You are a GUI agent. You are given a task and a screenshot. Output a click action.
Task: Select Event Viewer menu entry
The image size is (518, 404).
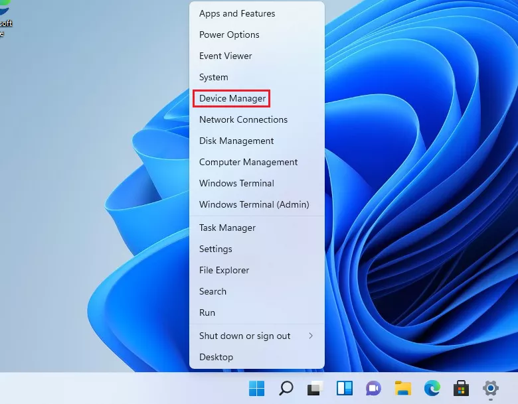pos(226,56)
